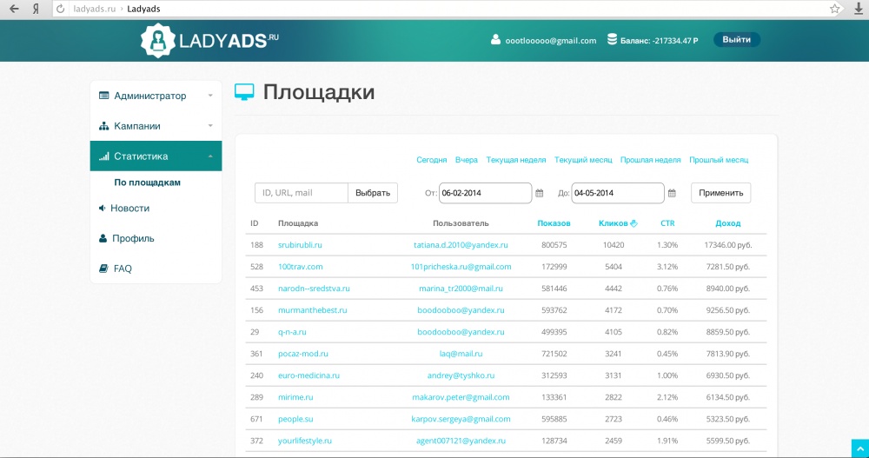Open the q-n-a.ru site link
869x458 pixels.
(292, 332)
